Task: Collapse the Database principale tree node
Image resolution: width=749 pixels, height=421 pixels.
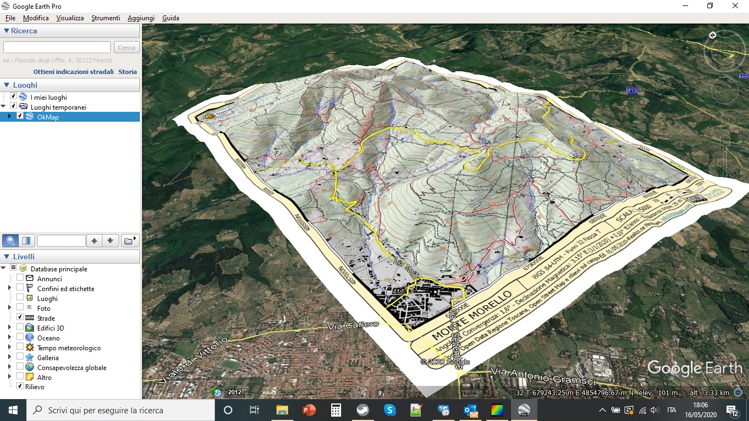Action: click(4, 269)
